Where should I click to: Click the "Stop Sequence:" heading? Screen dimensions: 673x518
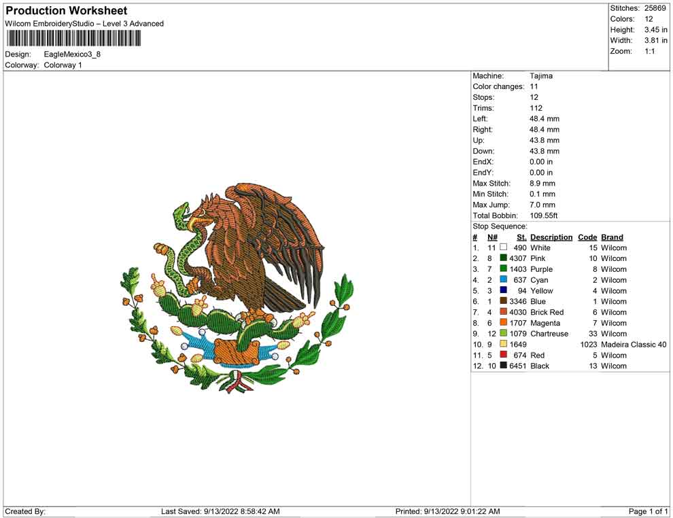click(x=500, y=226)
